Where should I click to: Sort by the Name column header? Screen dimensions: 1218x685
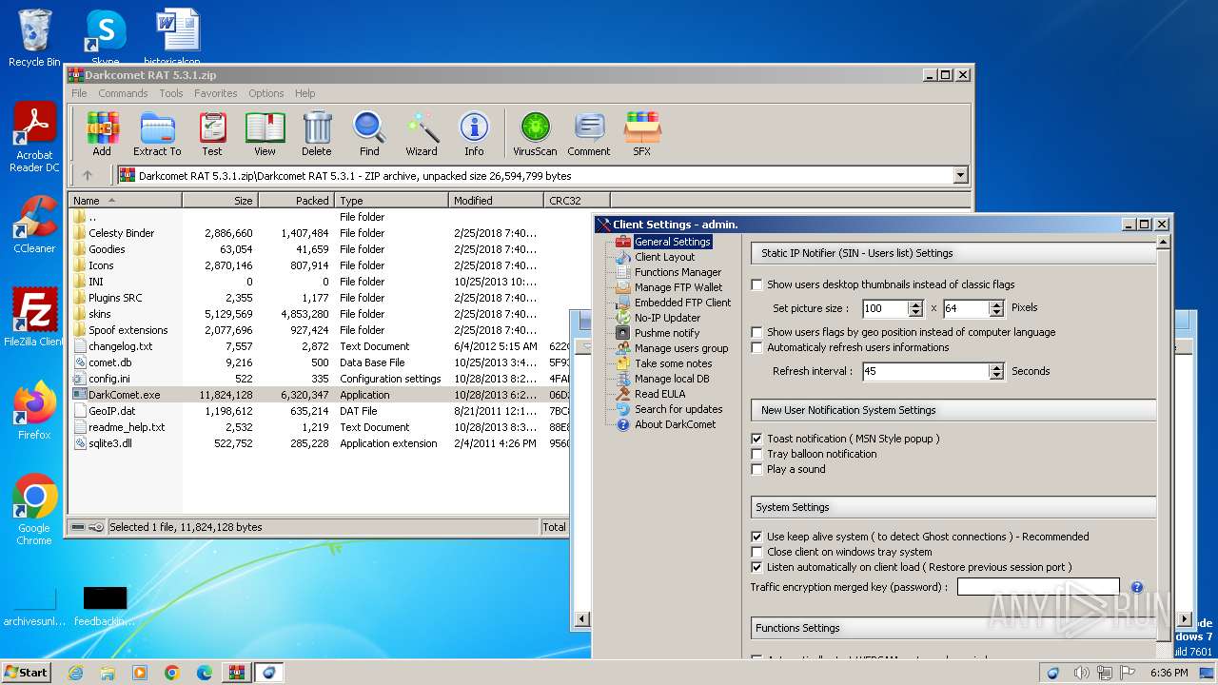tap(125, 201)
